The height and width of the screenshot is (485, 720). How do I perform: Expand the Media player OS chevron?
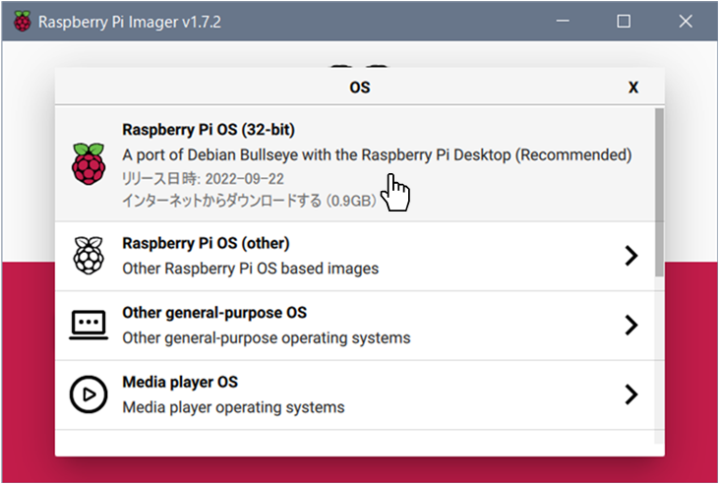pos(631,394)
